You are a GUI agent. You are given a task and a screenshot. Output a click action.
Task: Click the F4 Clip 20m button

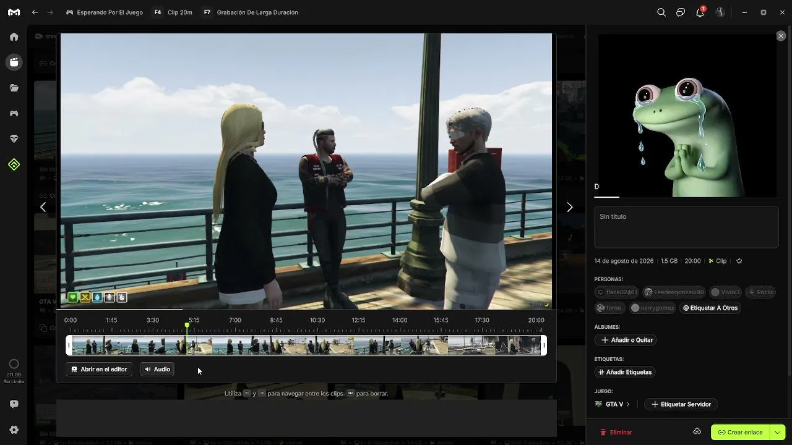[173, 12]
